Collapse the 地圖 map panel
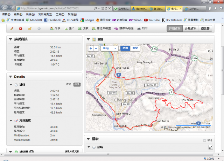The image size is (224, 161). point(88,39)
